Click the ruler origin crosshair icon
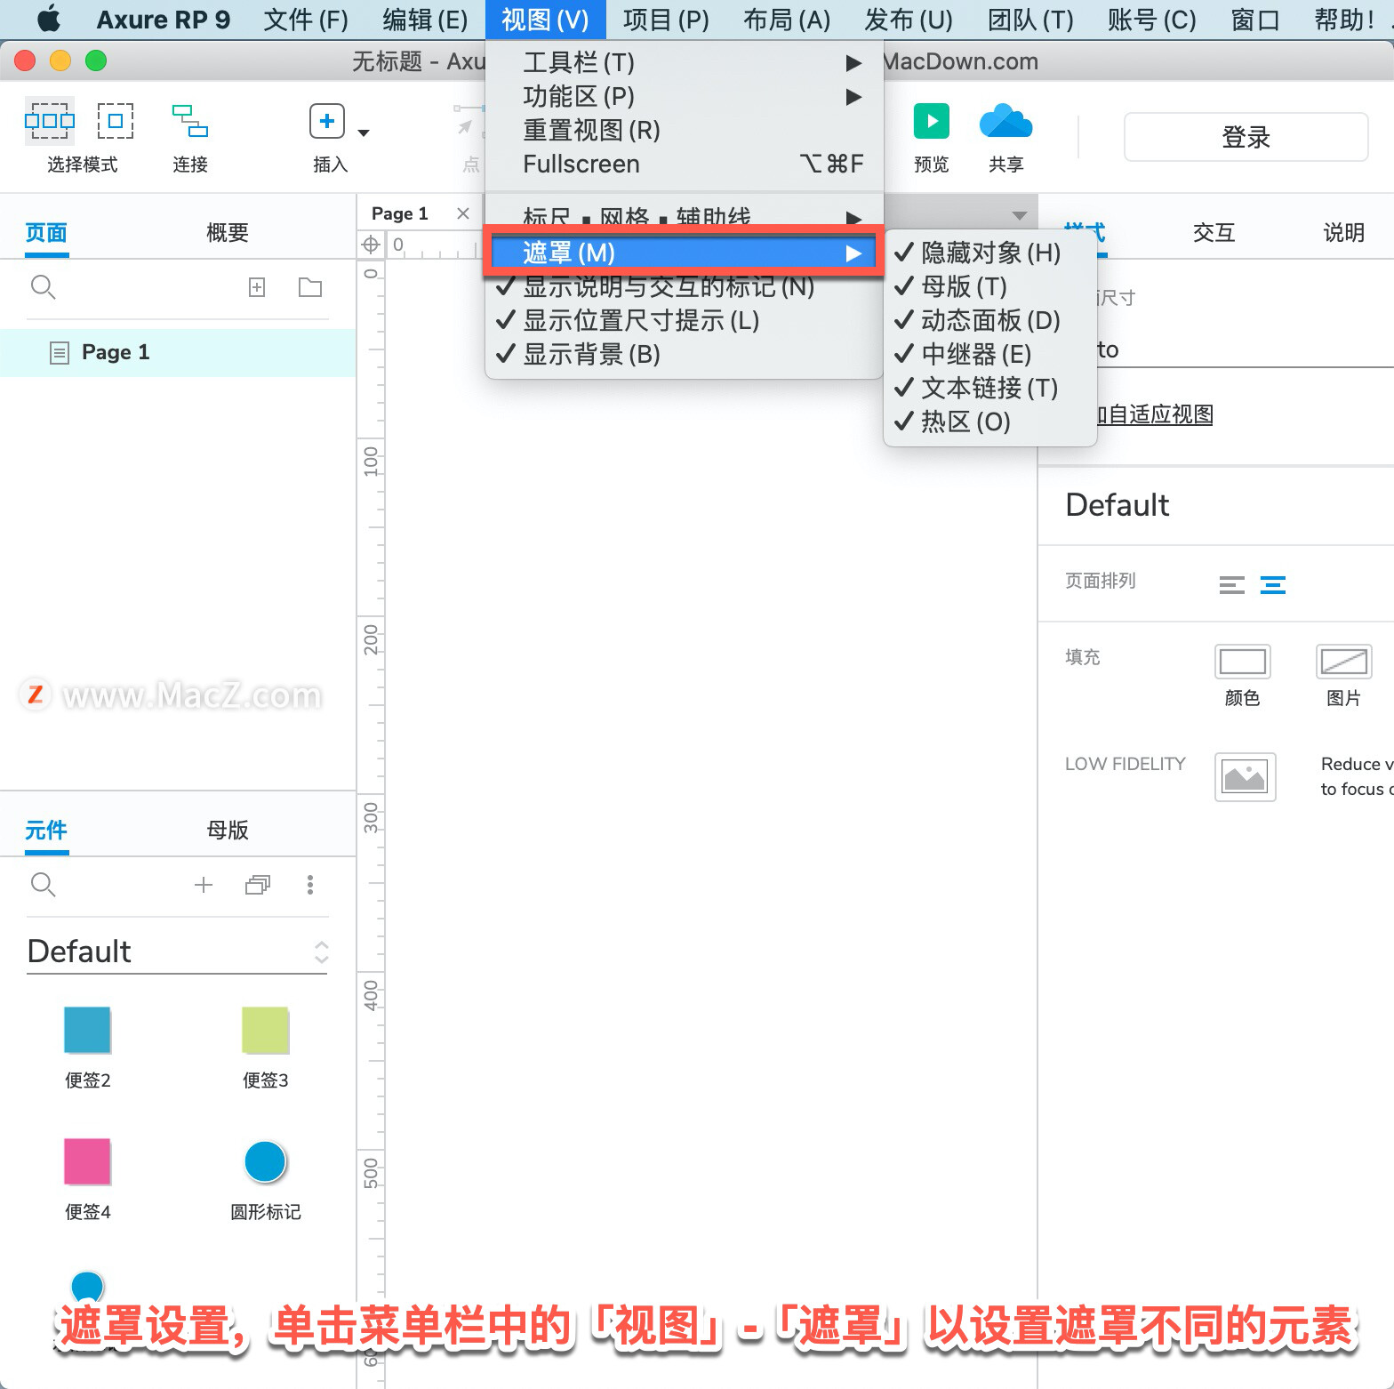This screenshot has width=1394, height=1389. [x=371, y=245]
